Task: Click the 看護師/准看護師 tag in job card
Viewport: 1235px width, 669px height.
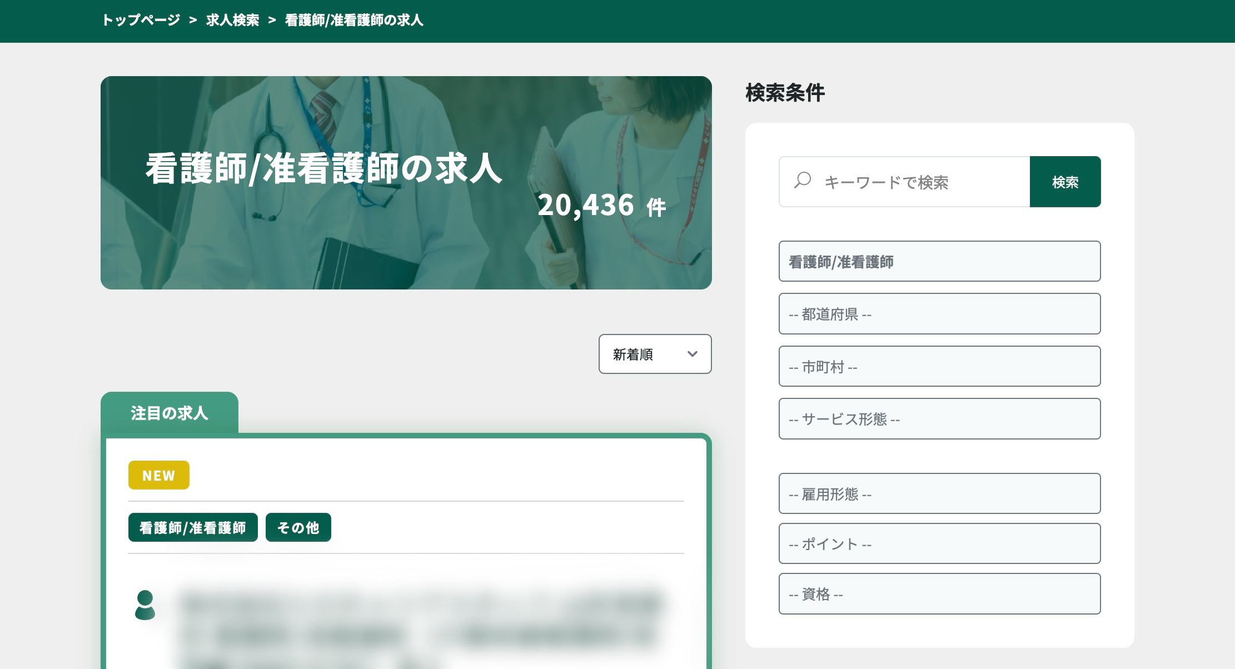Action: (192, 527)
